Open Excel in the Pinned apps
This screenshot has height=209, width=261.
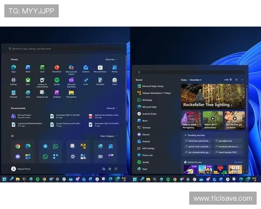click(43, 68)
